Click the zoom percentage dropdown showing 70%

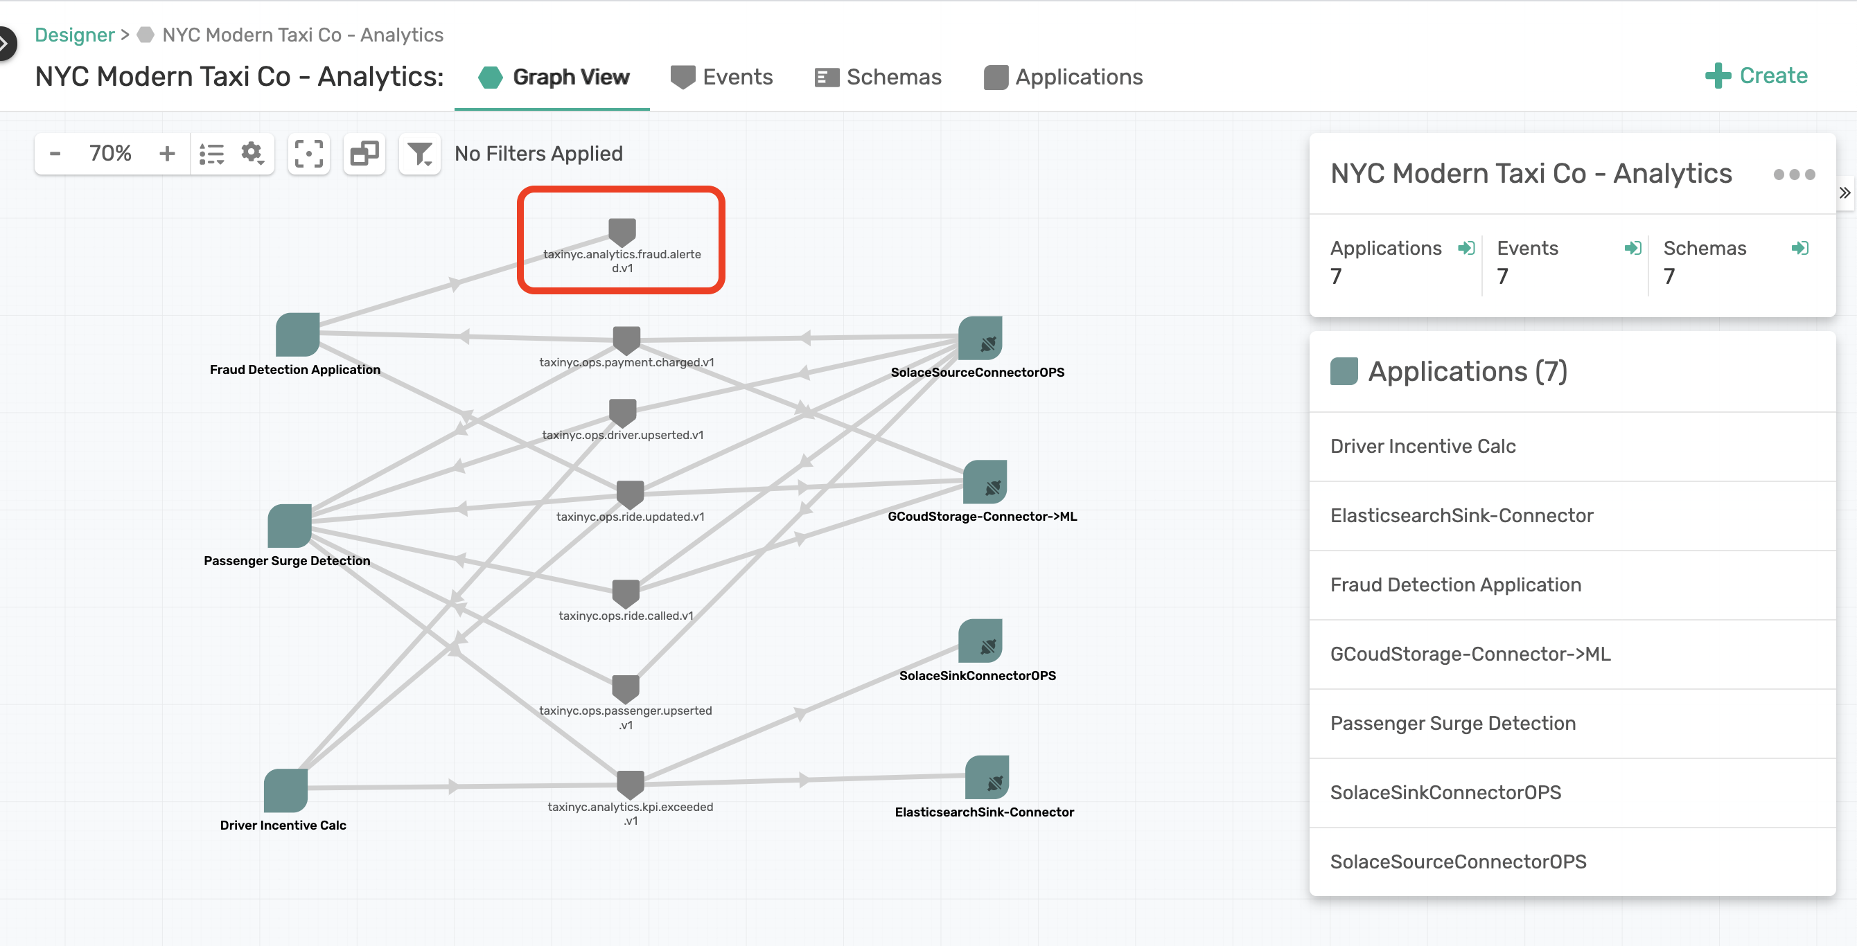pos(109,152)
